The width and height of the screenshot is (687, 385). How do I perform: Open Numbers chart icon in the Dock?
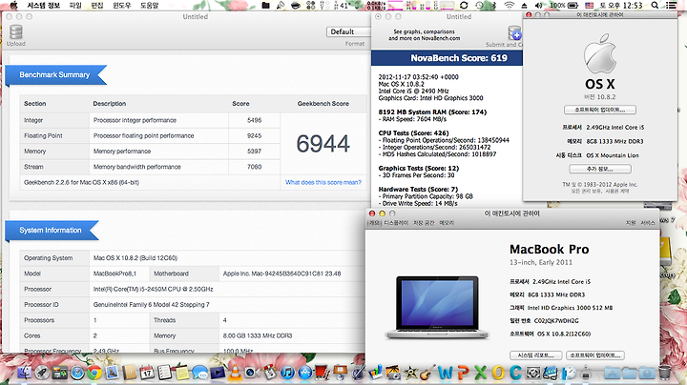click(376, 373)
